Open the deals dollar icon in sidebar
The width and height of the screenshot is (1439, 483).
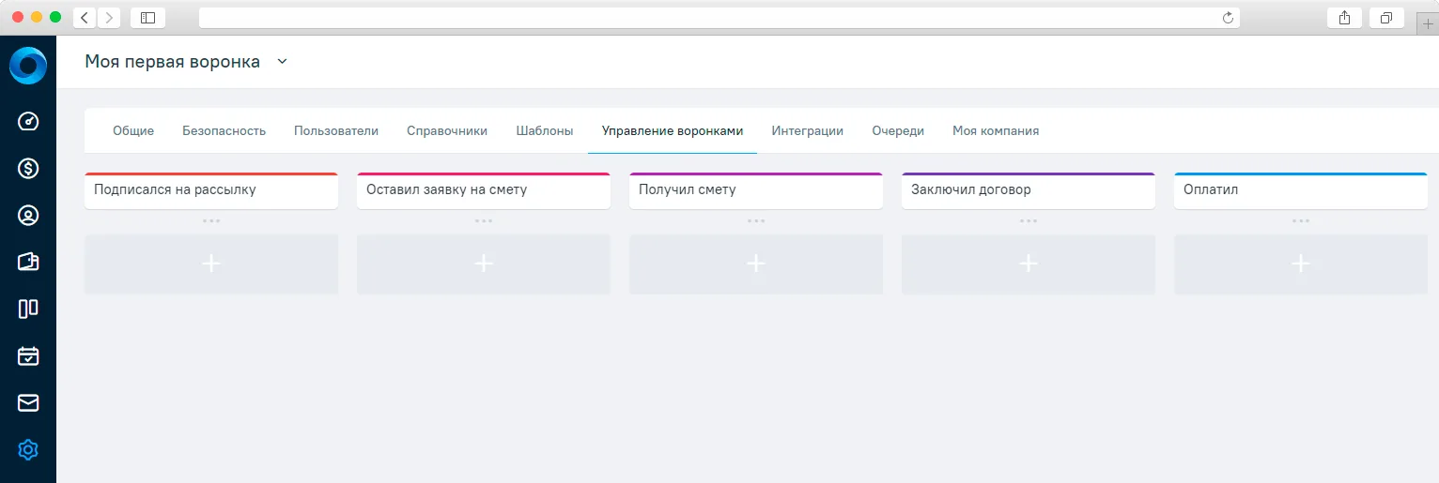pos(28,168)
